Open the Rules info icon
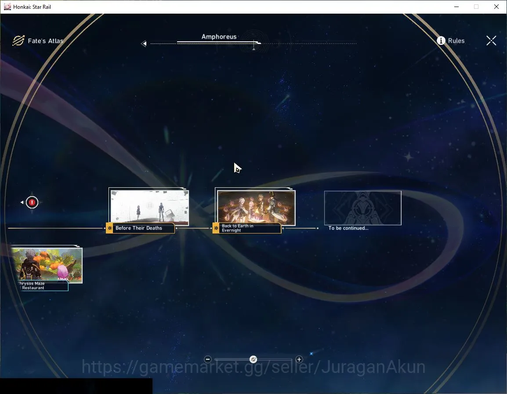This screenshot has width=507, height=394. pyautogui.click(x=441, y=40)
